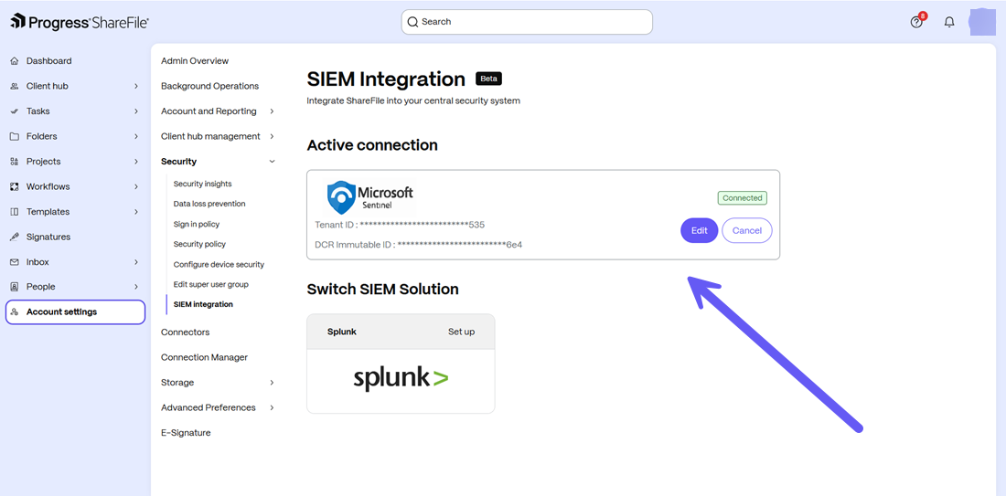Click the Folders icon in sidebar
Image resolution: width=1006 pixels, height=496 pixels.
pos(14,136)
